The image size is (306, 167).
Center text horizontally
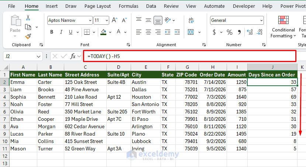[148, 32]
